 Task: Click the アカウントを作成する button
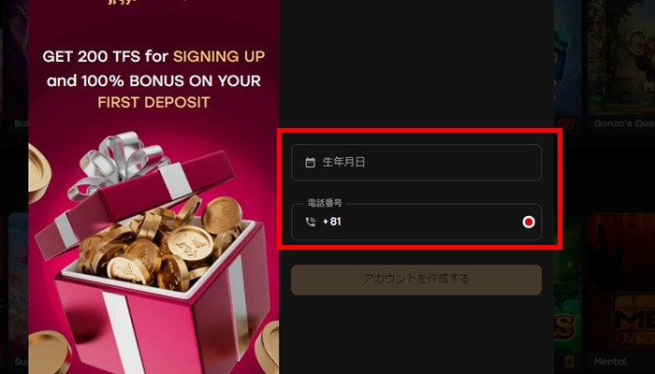tap(416, 280)
